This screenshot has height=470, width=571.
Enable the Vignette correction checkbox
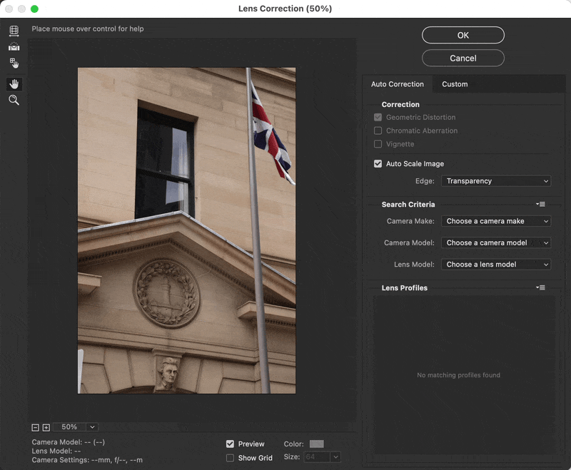click(x=378, y=144)
